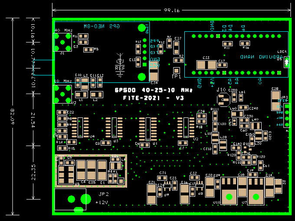The width and height of the screenshot is (295, 221).
Task: Select capacitor C33 footprint
Action: pos(206,65)
